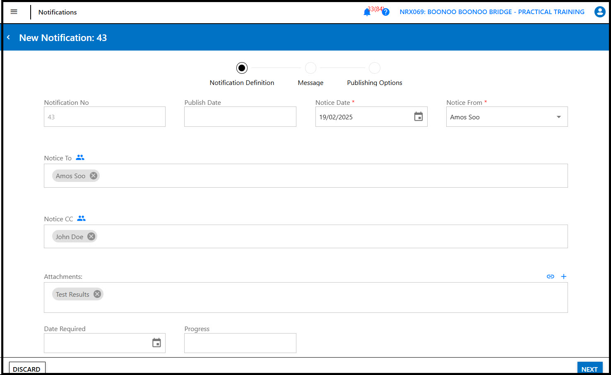Open the Notice Date calendar picker
The image size is (611, 375).
click(x=419, y=117)
